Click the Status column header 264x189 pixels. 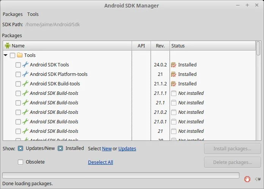pos(213,46)
